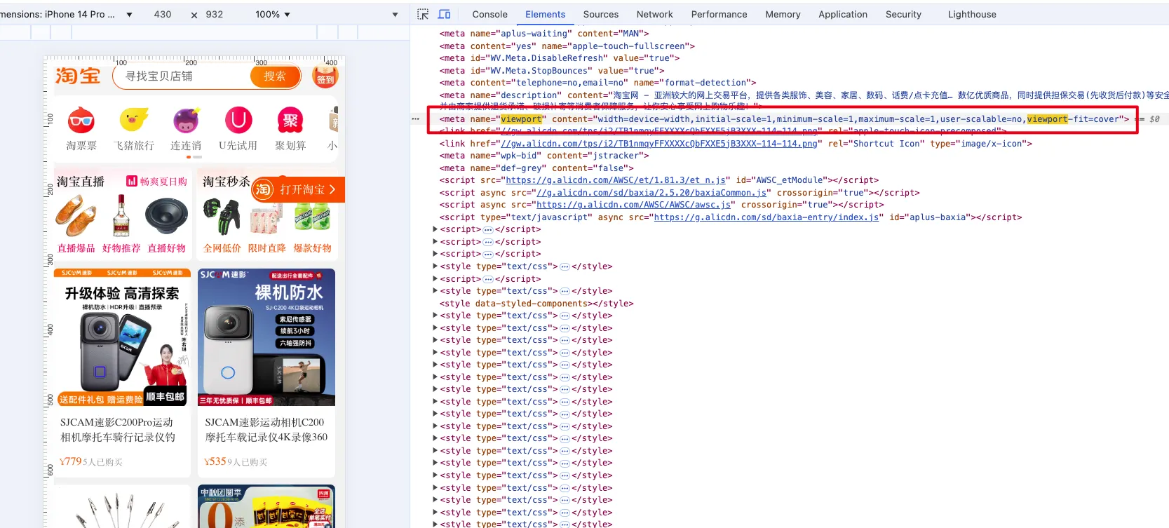Open the SJCAM C200Pro product thumbnail
This screenshot has height=528, width=1169.
coord(122,338)
